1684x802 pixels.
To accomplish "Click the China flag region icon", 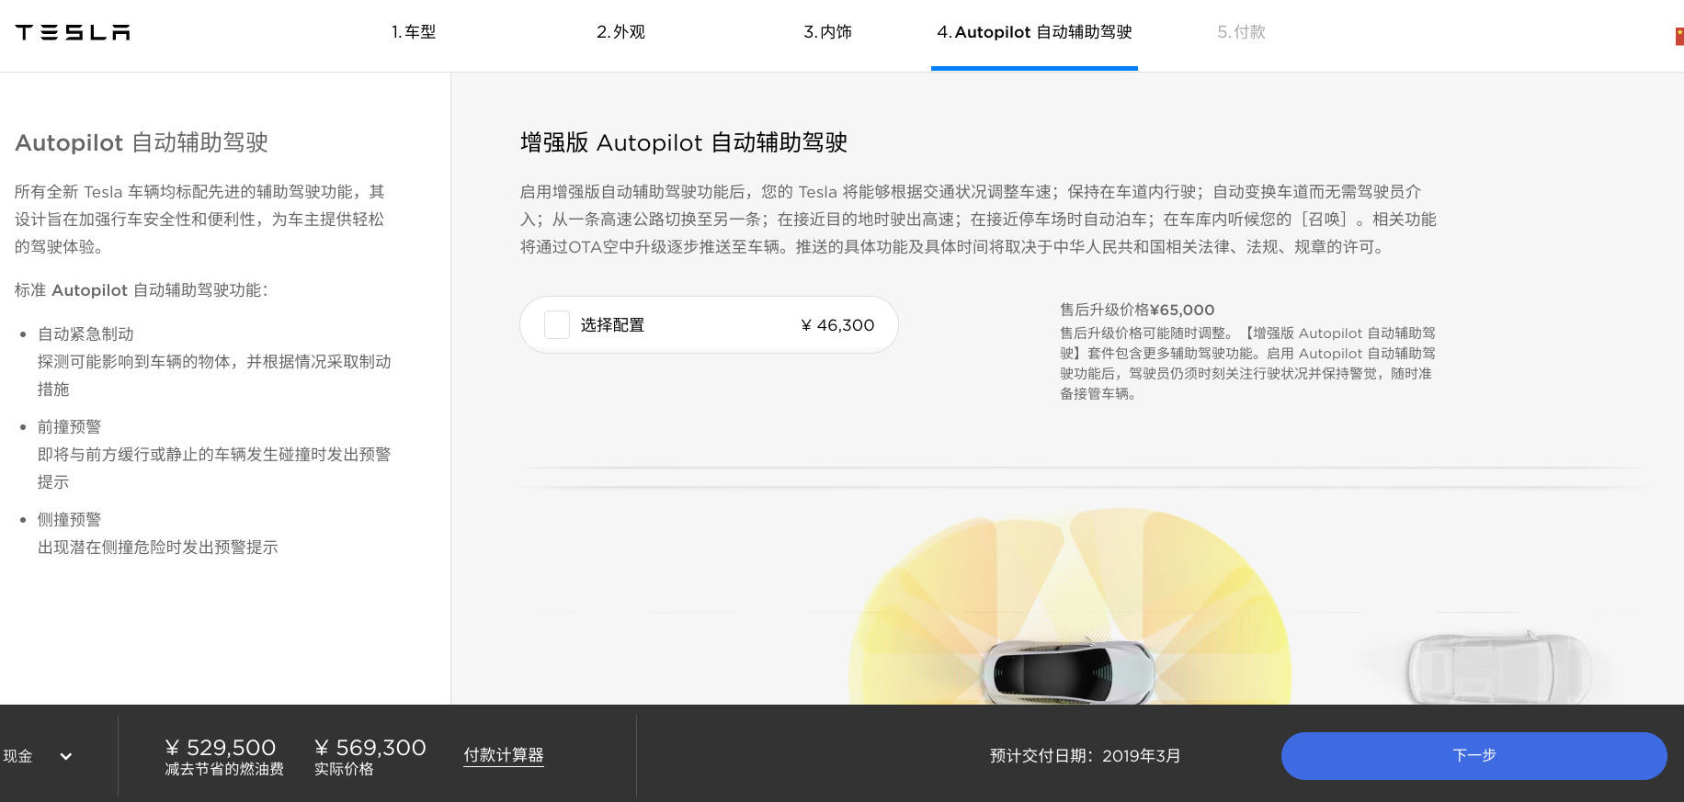I will 1679,36.
